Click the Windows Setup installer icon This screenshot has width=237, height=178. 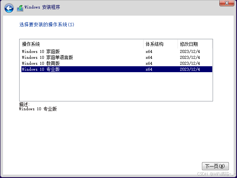click(x=20, y=8)
